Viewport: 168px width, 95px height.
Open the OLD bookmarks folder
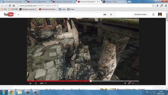4,9
